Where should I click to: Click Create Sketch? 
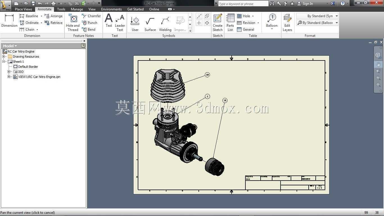[x=218, y=23]
